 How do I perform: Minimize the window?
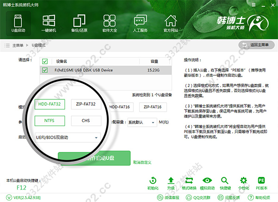pos(263,5)
